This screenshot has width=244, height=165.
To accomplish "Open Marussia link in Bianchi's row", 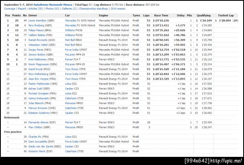I will click(x=70, y=103).
